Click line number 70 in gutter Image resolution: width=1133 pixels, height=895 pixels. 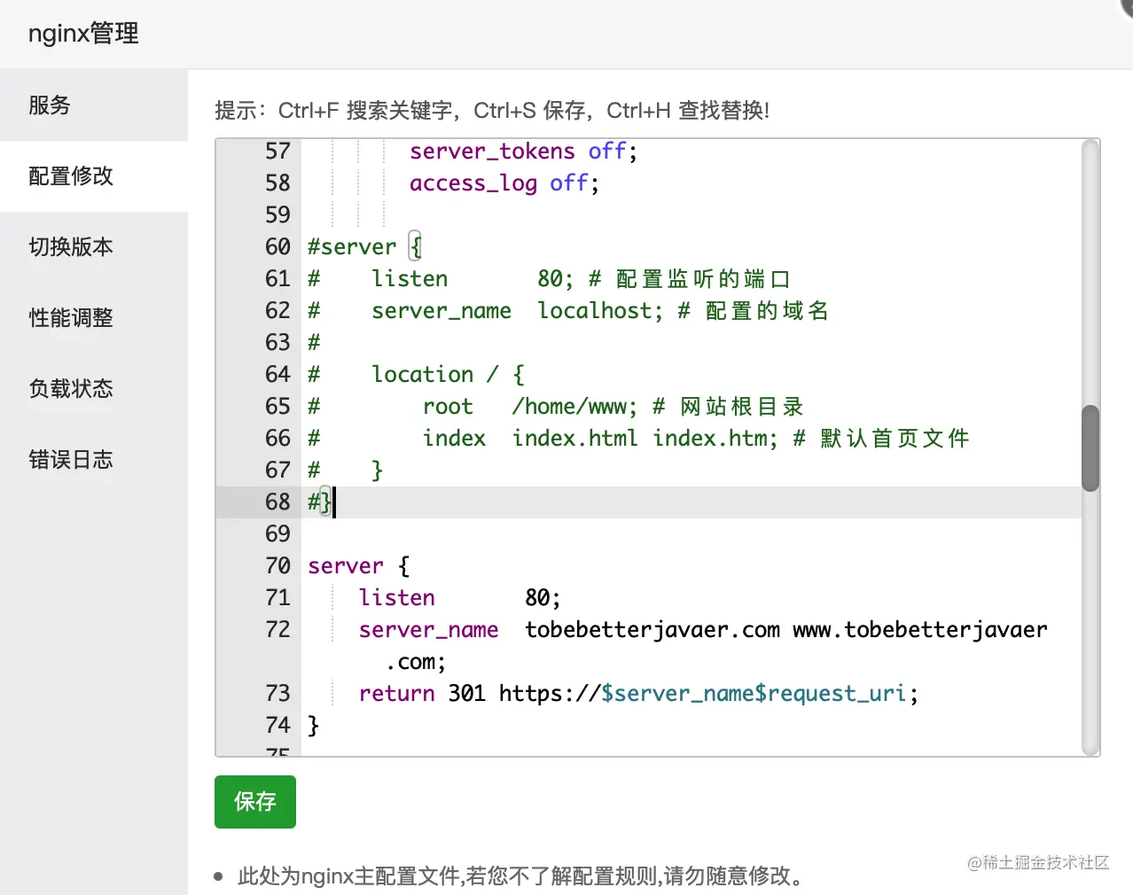[277, 566]
